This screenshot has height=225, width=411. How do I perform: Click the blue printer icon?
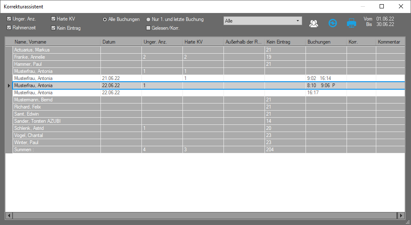click(351, 23)
